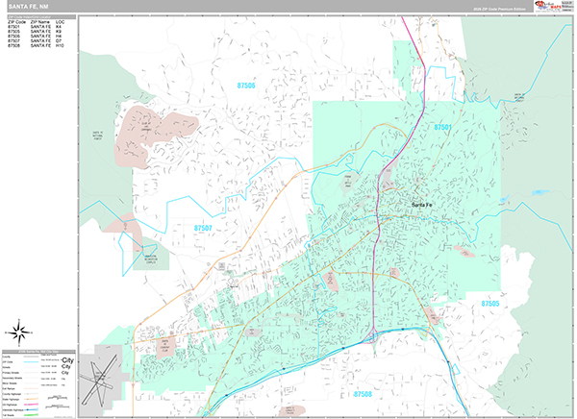
Task: Click the 87506 ZIP code label
Action: (246, 86)
